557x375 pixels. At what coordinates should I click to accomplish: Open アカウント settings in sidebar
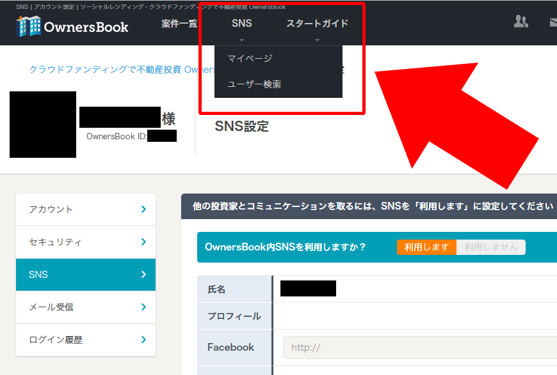[86, 210]
